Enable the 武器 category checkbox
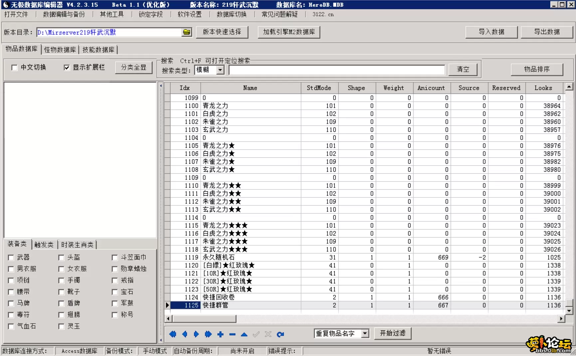Screen dimensions: 576x356 coord(11,258)
